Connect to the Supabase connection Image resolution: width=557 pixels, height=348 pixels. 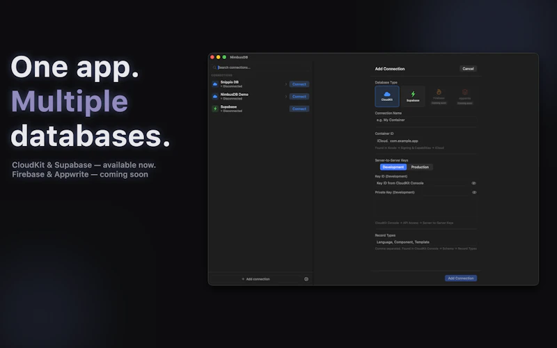tap(299, 109)
